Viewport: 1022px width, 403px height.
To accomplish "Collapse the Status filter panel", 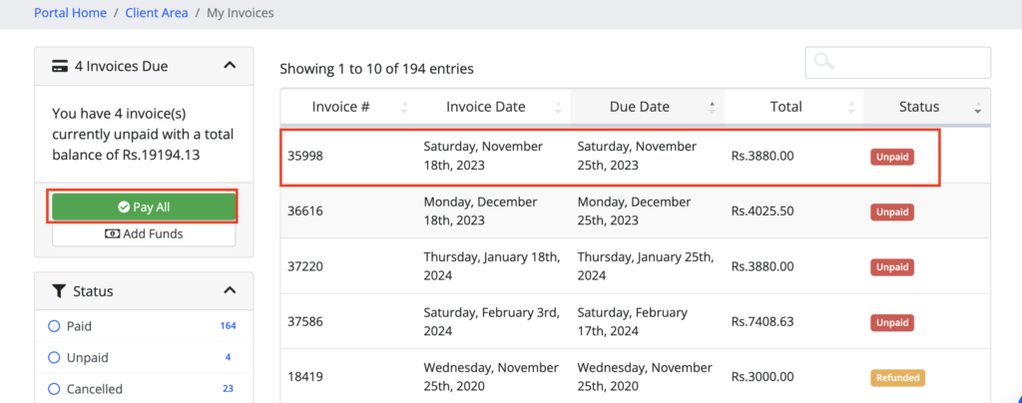I will pos(230,290).
